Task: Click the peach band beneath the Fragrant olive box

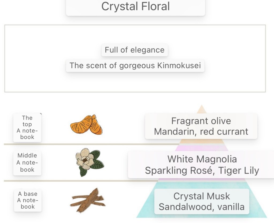Action: pyautogui.click(x=201, y=141)
